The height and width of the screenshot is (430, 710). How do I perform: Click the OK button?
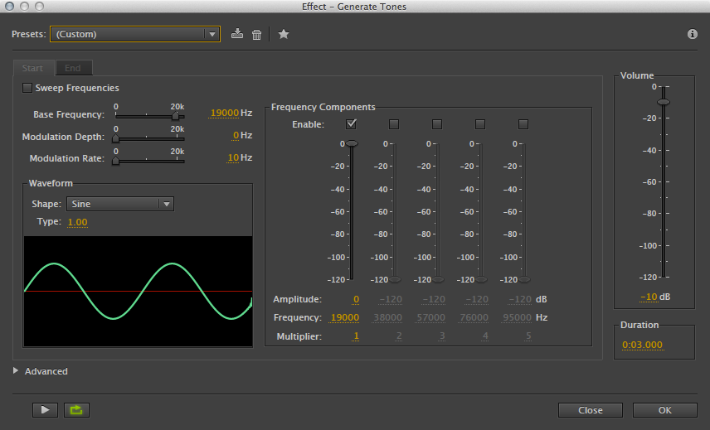[x=664, y=410]
